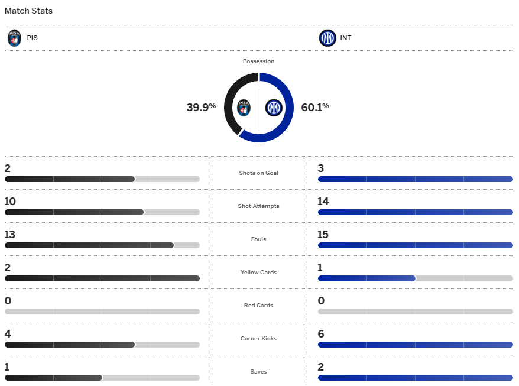Select the PIS team abbreviation link
Image resolution: width=519 pixels, height=386 pixels.
pos(32,38)
